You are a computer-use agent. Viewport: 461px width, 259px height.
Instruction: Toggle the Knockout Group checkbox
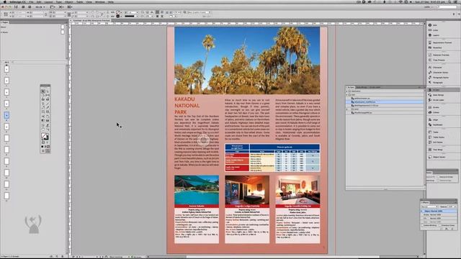click(x=440, y=225)
